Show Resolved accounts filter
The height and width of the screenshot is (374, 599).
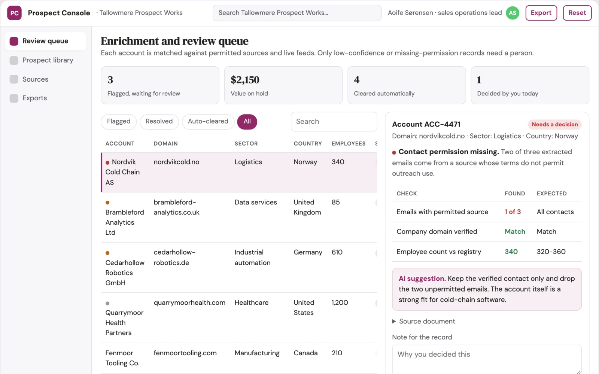point(159,122)
